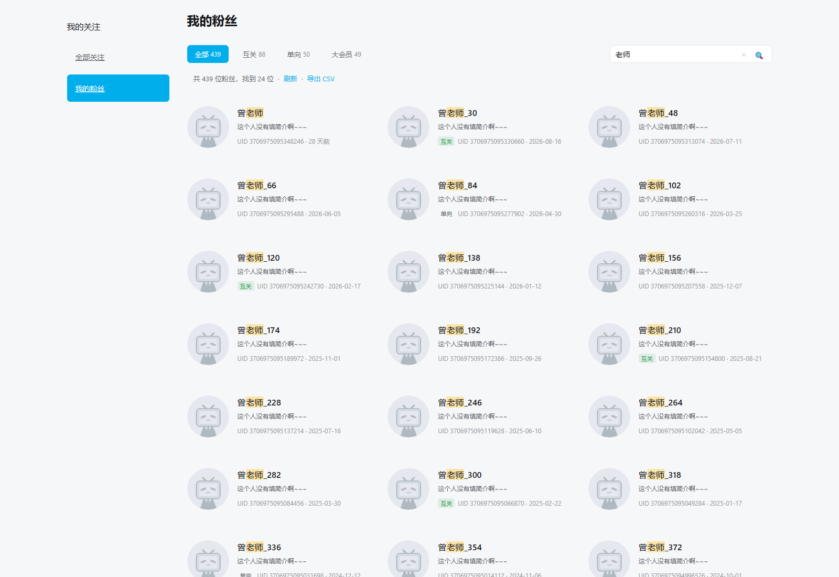Open the 曾老师_372 username
Image resolution: width=839 pixels, height=577 pixels.
point(660,547)
